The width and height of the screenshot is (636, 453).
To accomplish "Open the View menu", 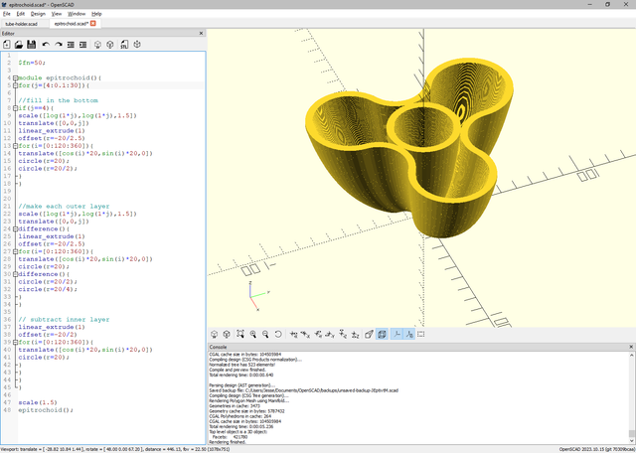I will click(x=57, y=14).
